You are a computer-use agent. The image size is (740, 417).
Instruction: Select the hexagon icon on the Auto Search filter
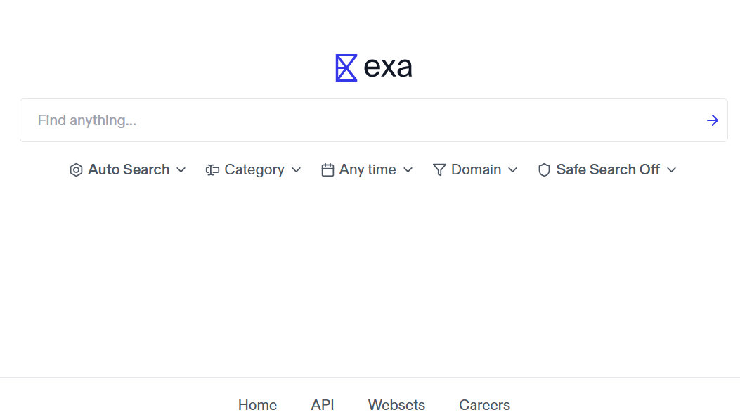(x=75, y=169)
